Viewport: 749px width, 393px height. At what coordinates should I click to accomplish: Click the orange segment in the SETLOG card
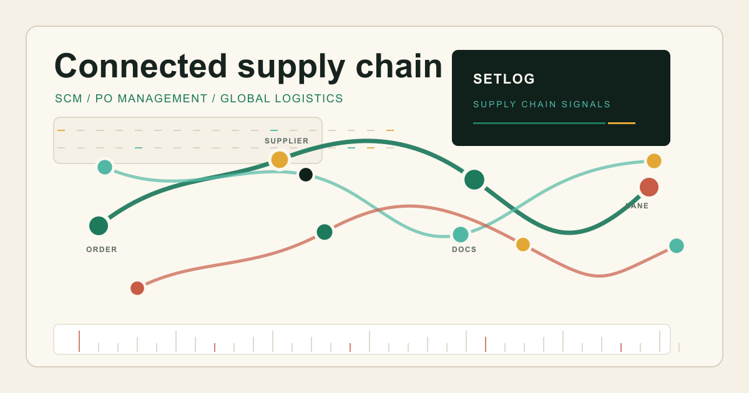click(622, 123)
